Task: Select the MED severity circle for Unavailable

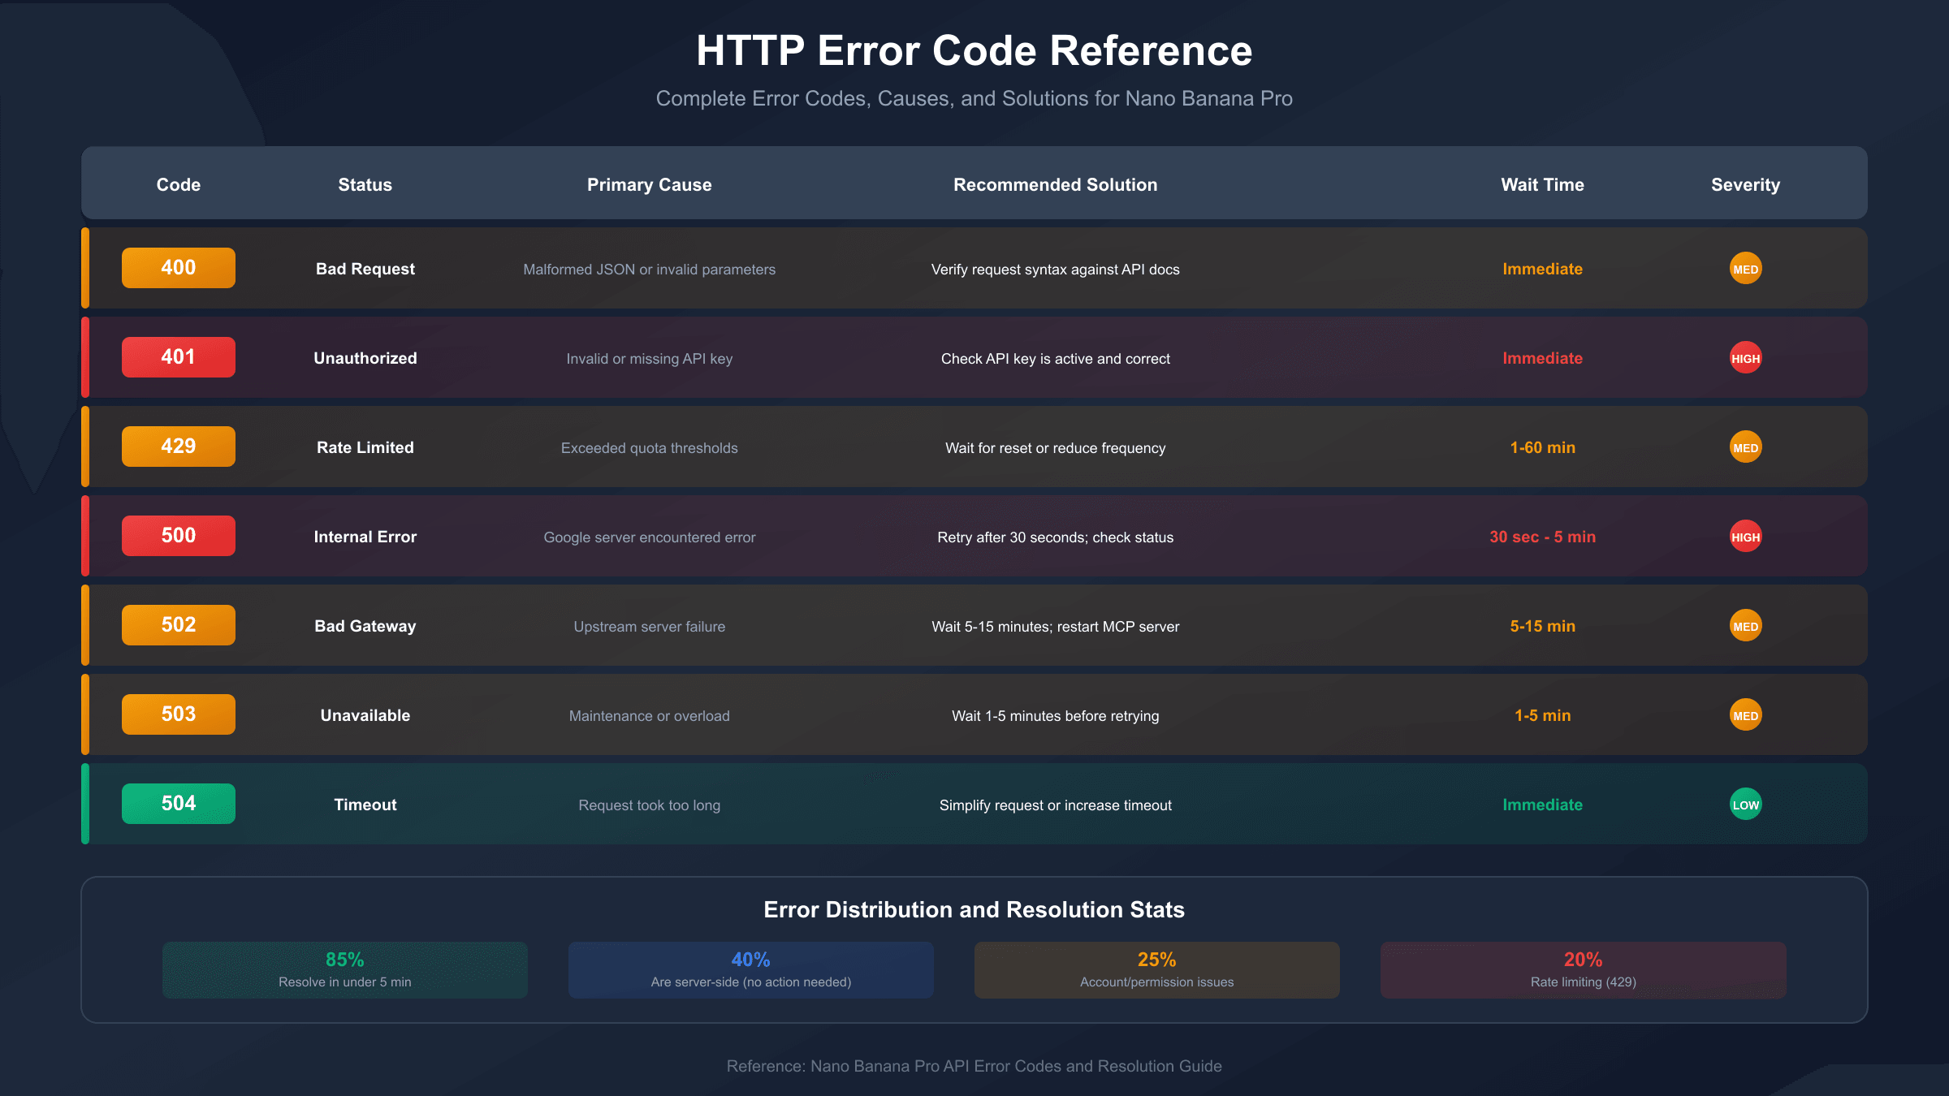Action: pyautogui.click(x=1746, y=714)
